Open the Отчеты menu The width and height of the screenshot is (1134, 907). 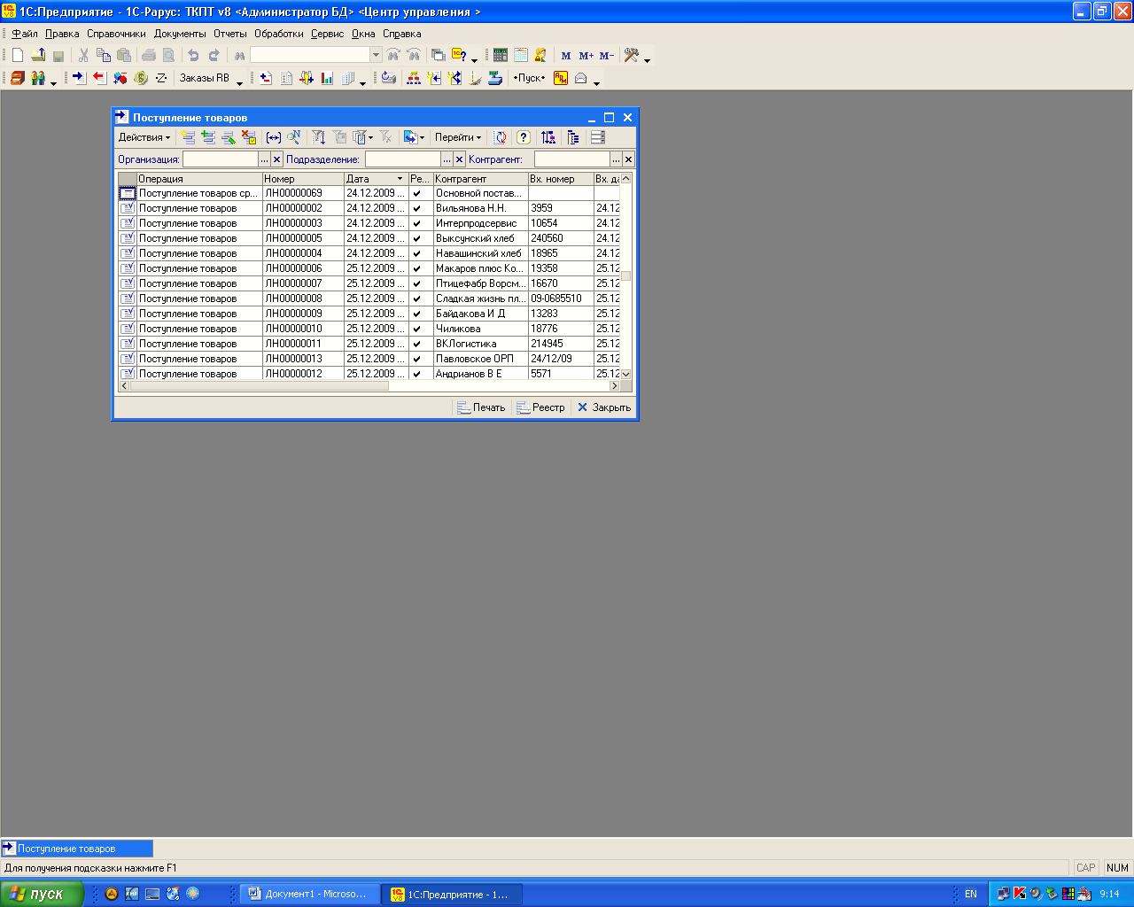pyautogui.click(x=230, y=34)
